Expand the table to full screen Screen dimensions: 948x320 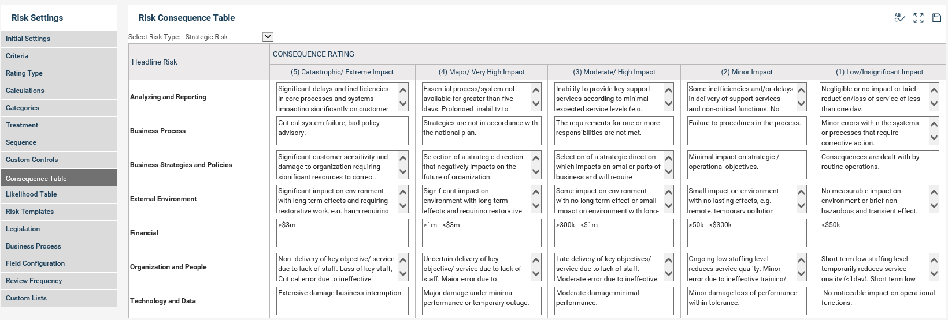tap(919, 18)
